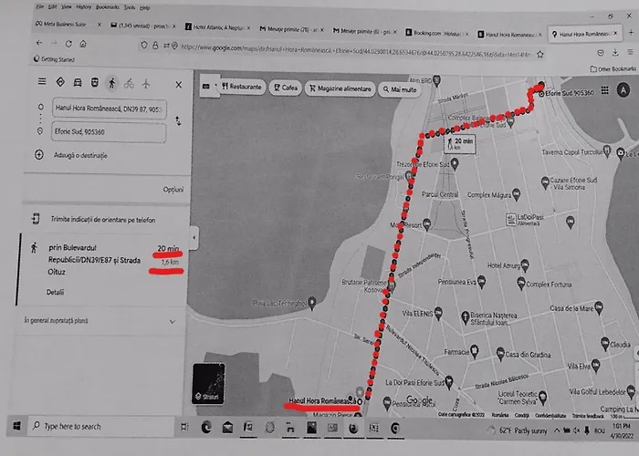Click Hotel Amurg map pin
Viewport: 639px width, 456px height.
point(525,265)
